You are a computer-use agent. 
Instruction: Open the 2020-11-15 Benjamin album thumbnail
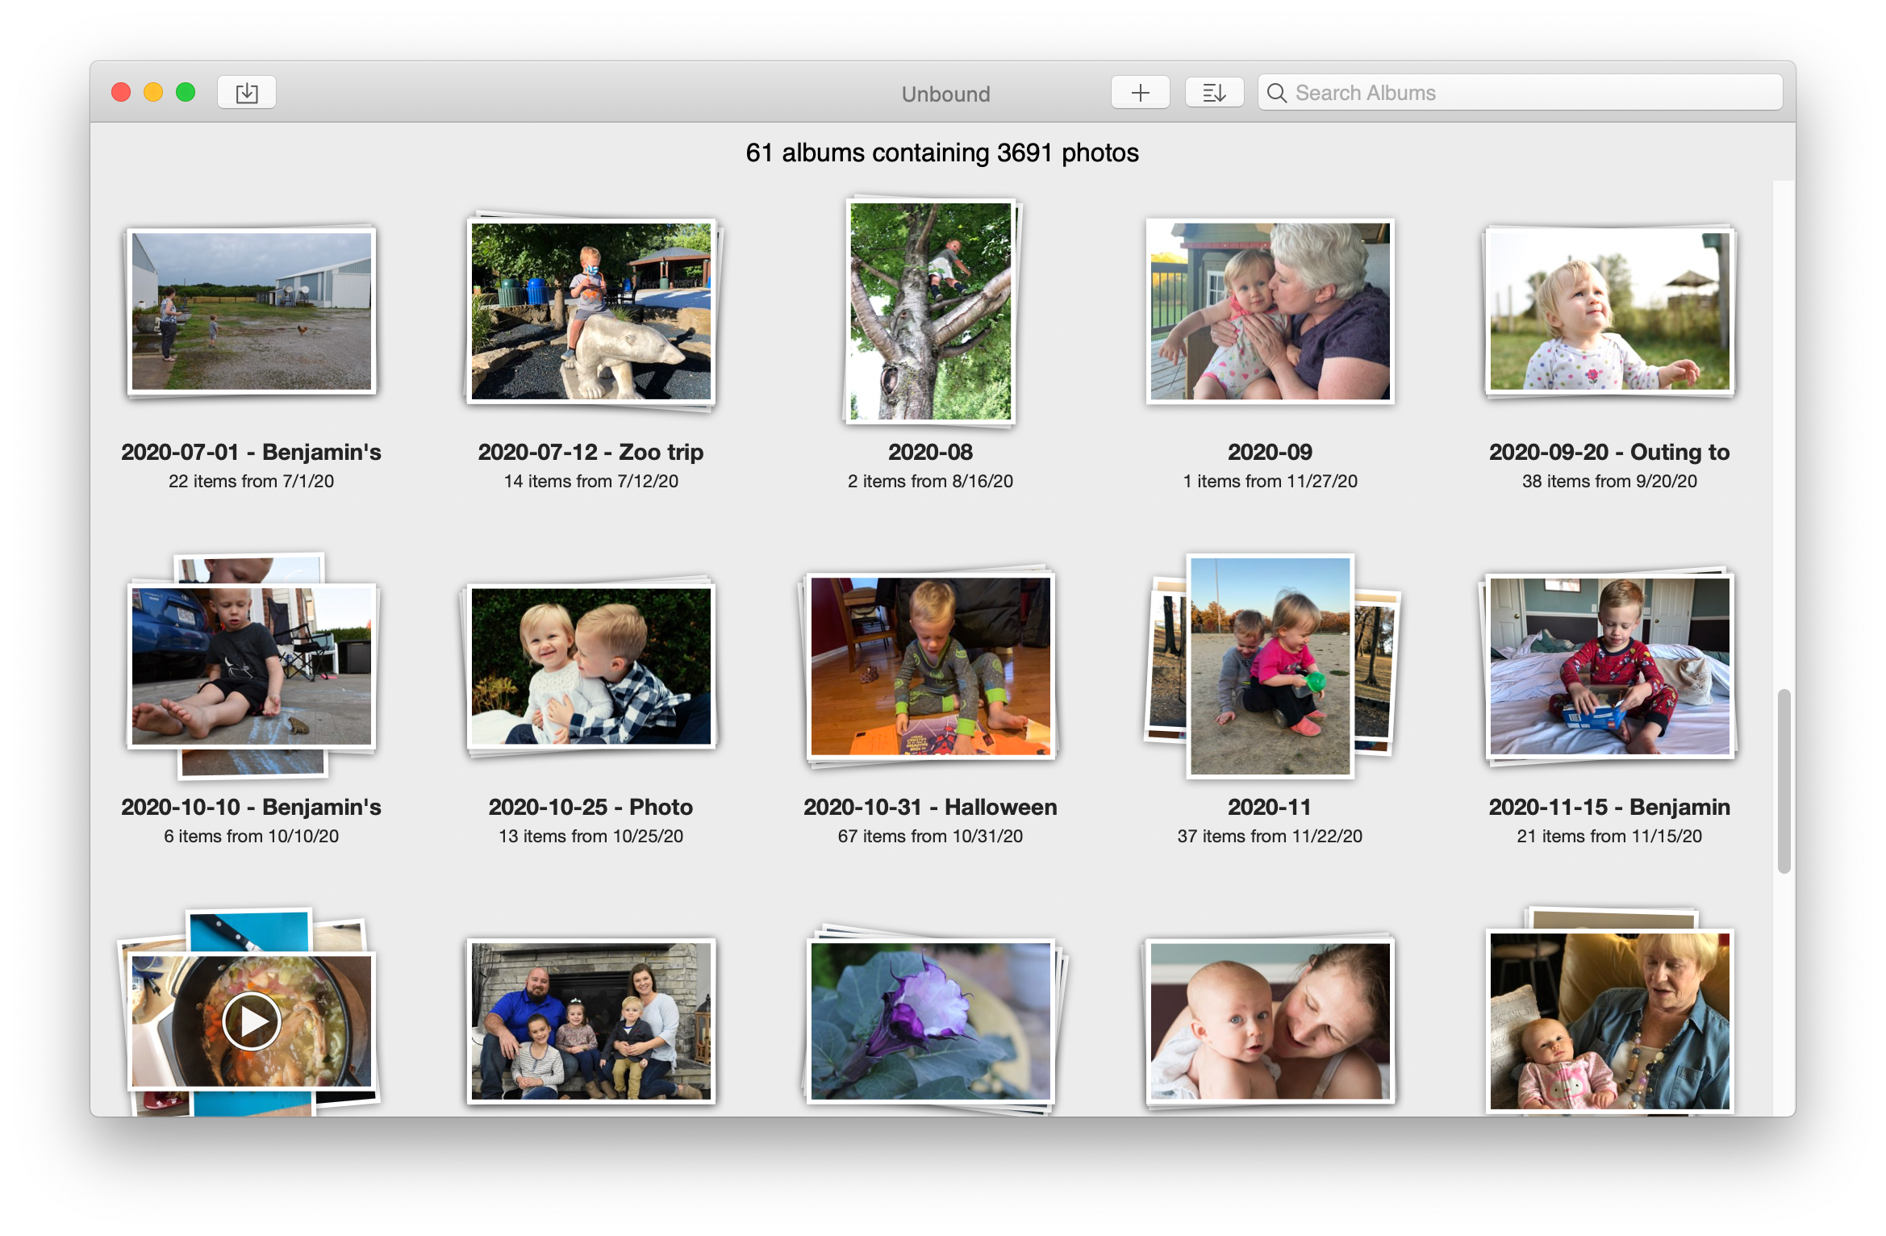1609,666
